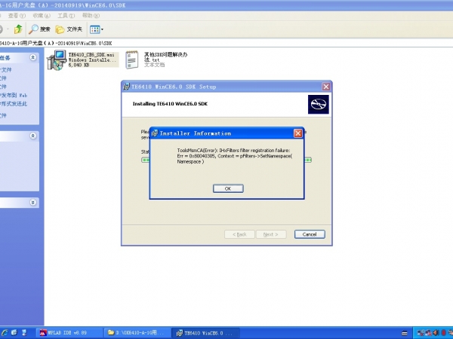This screenshot has width=453, height=339.
Task: Click OK in the Installer Information dialog
Action: [x=228, y=188]
